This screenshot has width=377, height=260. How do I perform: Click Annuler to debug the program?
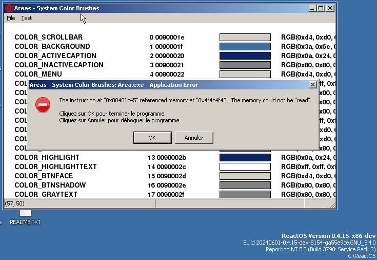(194, 138)
